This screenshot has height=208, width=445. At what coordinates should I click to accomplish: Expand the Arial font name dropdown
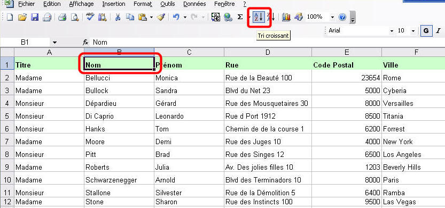click(x=392, y=31)
